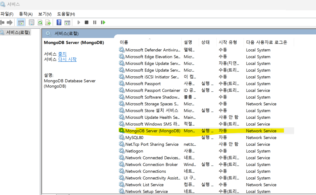Select the Net.Tcp Port Sharing Service entry
The width and height of the screenshot is (316, 195).
[x=152, y=144]
